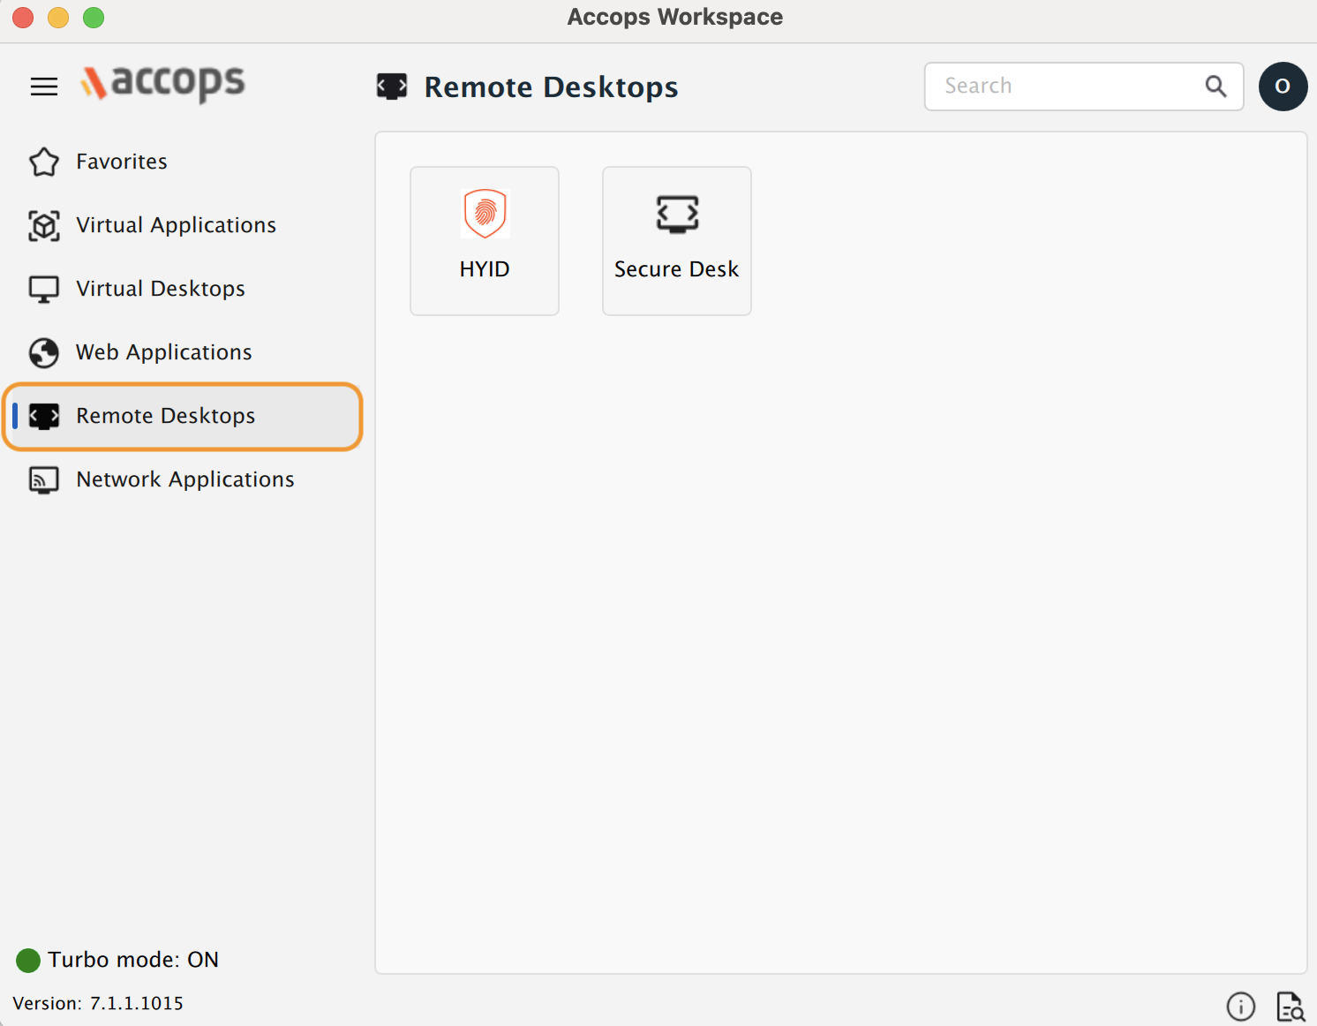1317x1026 pixels.
Task: Click the search magnifier icon
Action: 1215,87
